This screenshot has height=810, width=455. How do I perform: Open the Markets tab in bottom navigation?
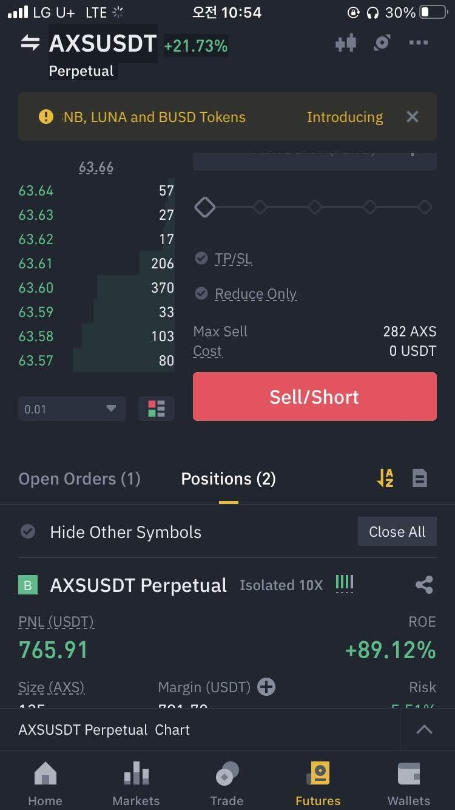[136, 783]
